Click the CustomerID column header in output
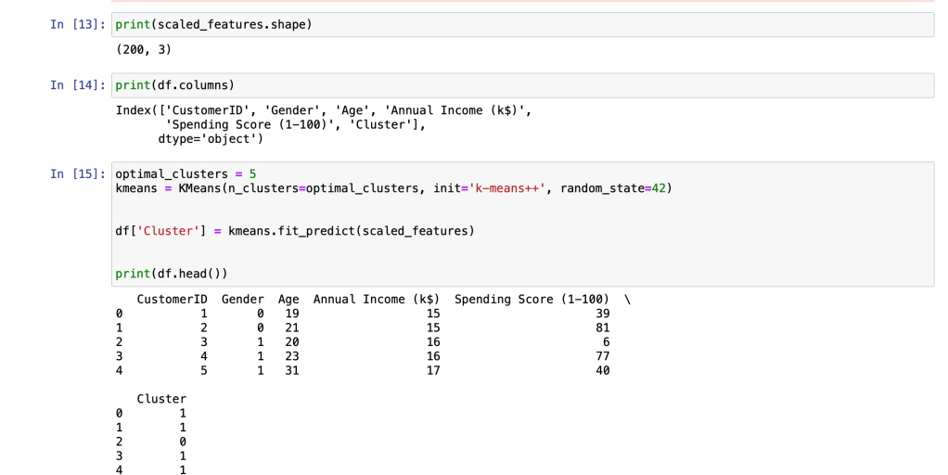 tap(172, 300)
